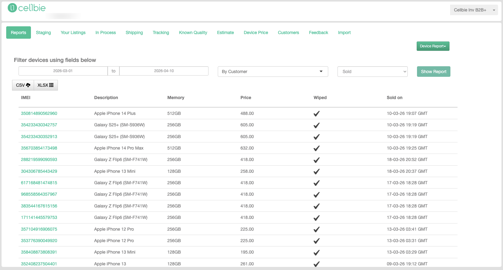The width and height of the screenshot is (503, 270).
Task: Switch to the Shipping tab
Action: pyautogui.click(x=134, y=33)
